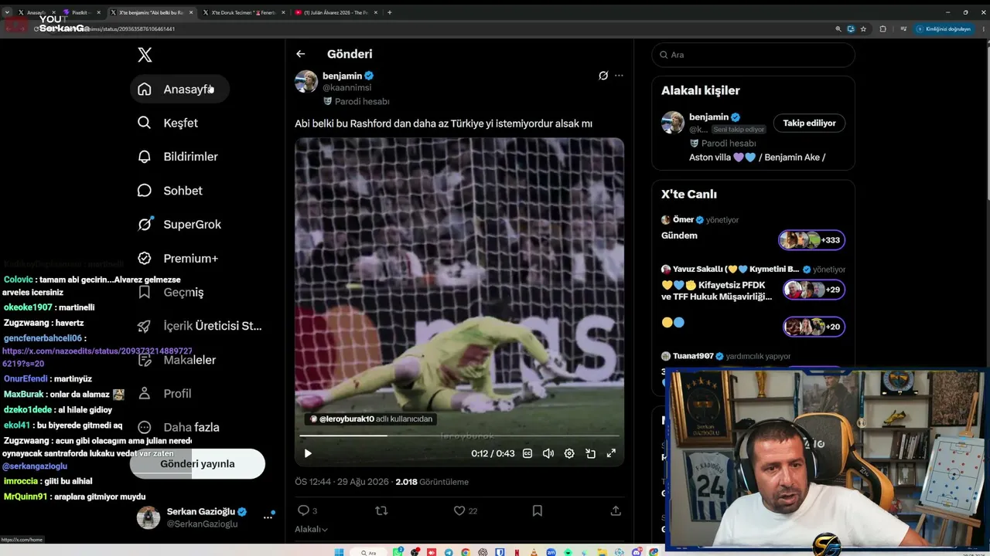Click the X logo in sidebar

(x=145, y=55)
